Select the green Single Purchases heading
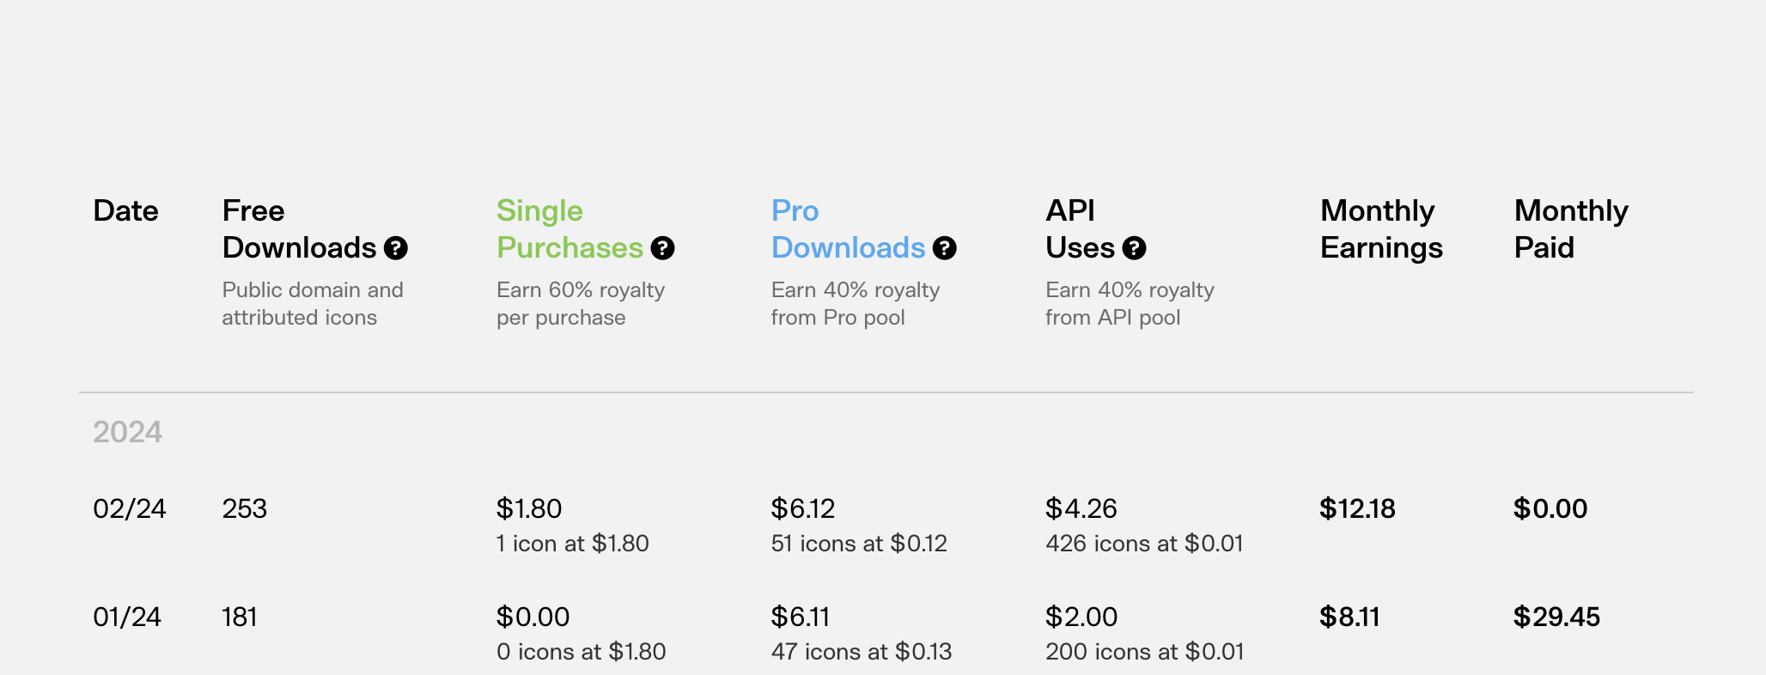Screen dimensions: 1766x675 click(x=569, y=229)
